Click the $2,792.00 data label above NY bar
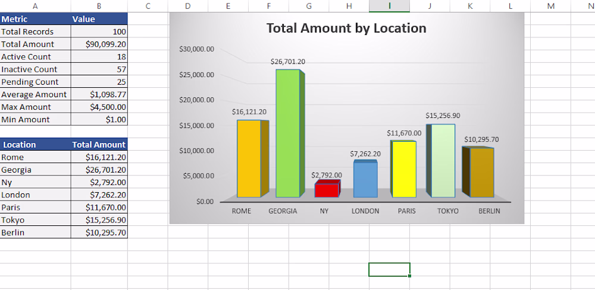Viewport: 595px width, 290px height. pyautogui.click(x=326, y=175)
